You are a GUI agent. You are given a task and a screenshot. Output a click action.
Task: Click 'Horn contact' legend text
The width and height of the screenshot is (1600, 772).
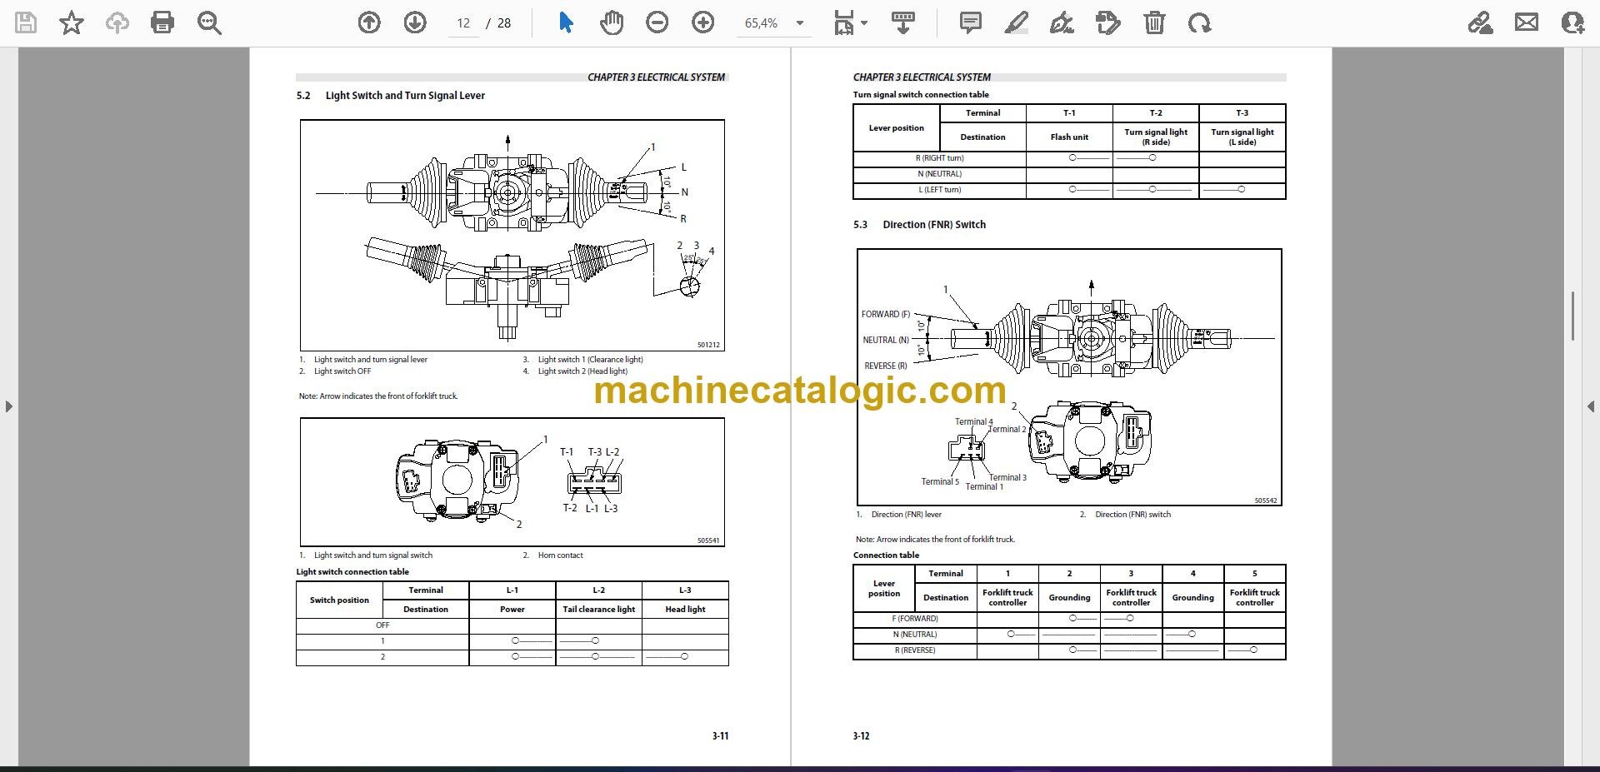point(560,555)
